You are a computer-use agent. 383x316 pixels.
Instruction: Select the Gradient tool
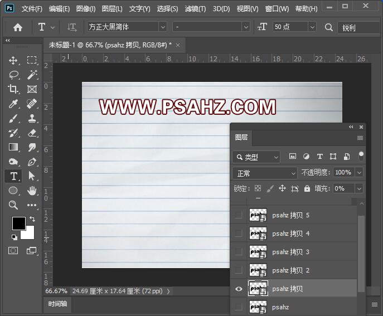point(13,147)
